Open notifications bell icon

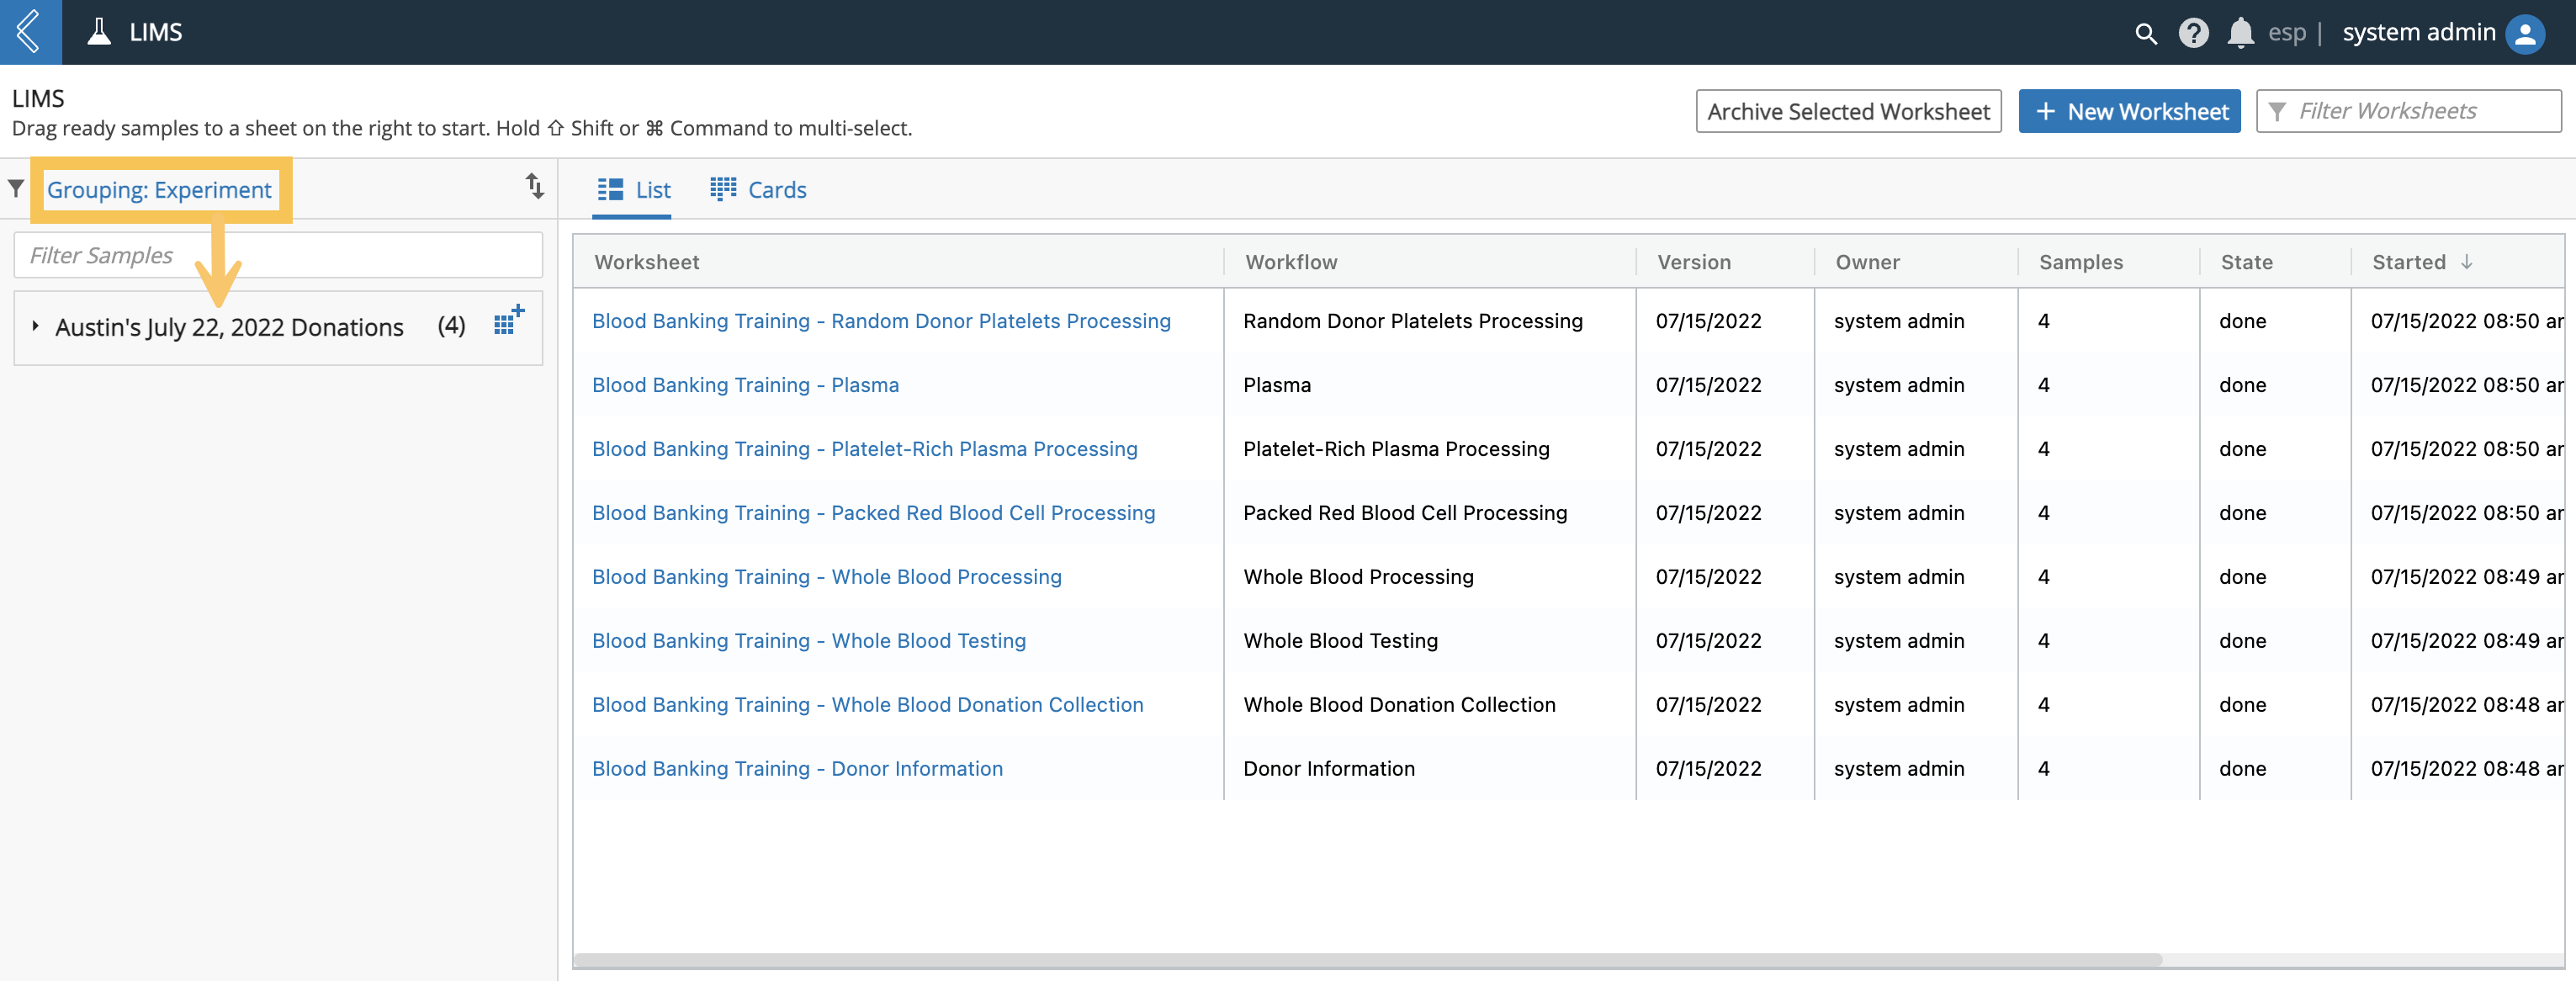click(2241, 33)
